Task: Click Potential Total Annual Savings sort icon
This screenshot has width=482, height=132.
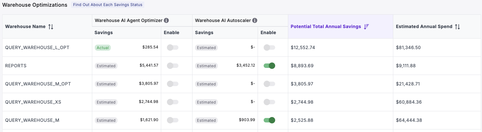Action: pyautogui.click(x=366, y=27)
